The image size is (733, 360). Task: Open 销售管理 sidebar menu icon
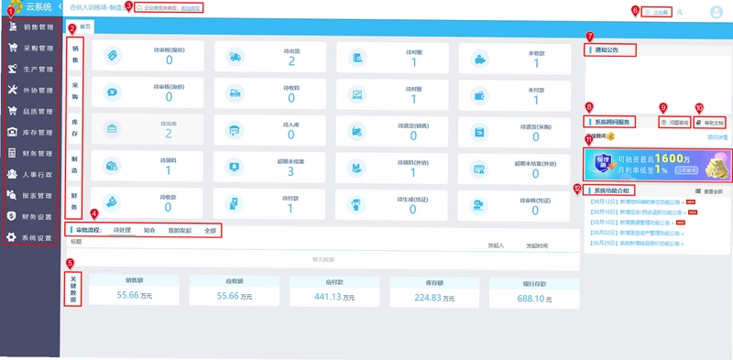[13, 27]
